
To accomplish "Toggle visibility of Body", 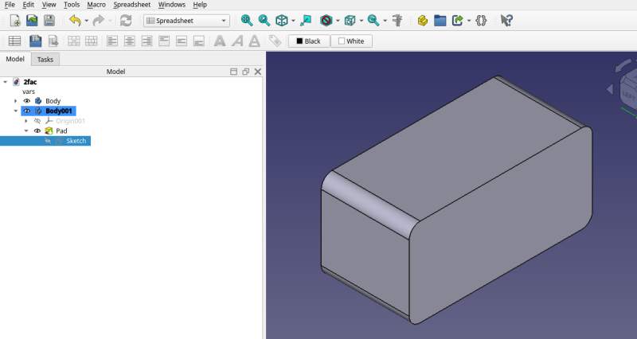I will pos(27,101).
